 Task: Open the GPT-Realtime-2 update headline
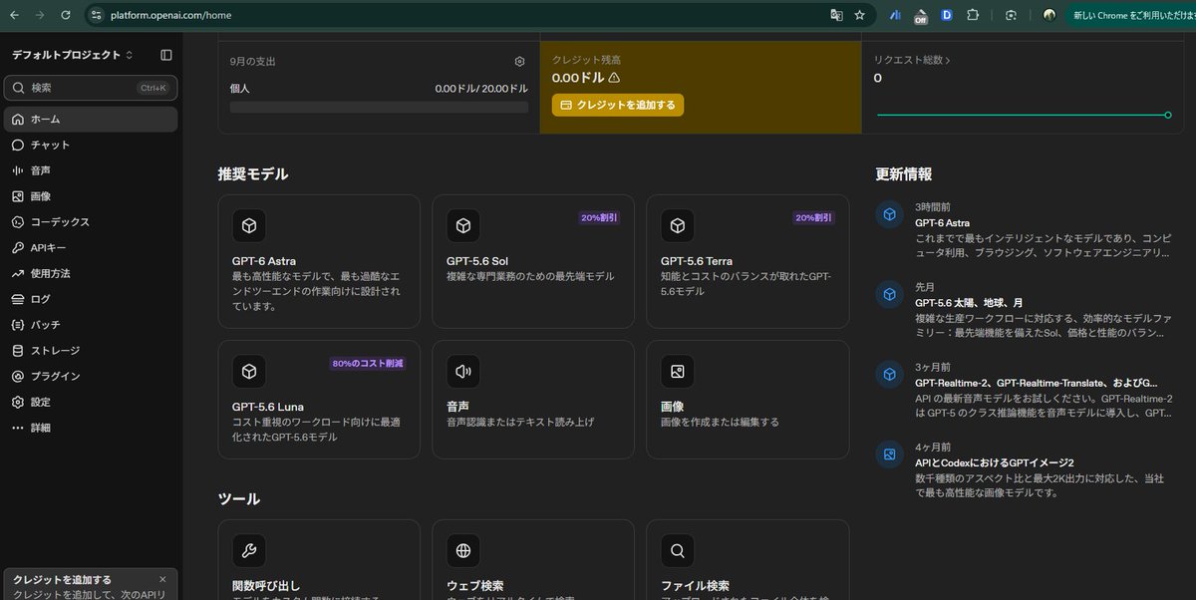tap(1037, 383)
